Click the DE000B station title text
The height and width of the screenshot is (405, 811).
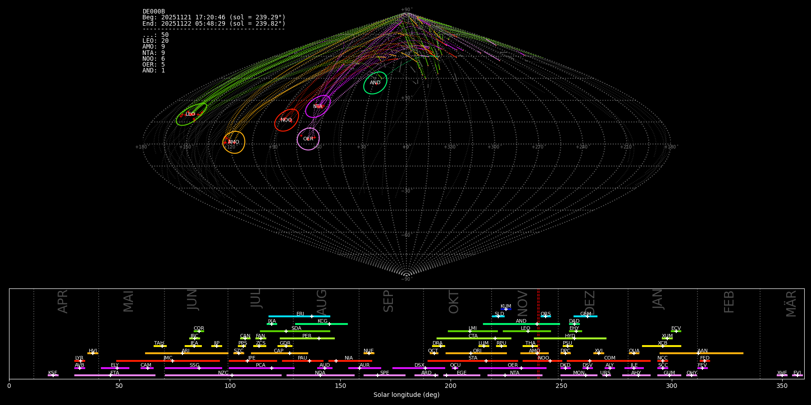(154, 12)
